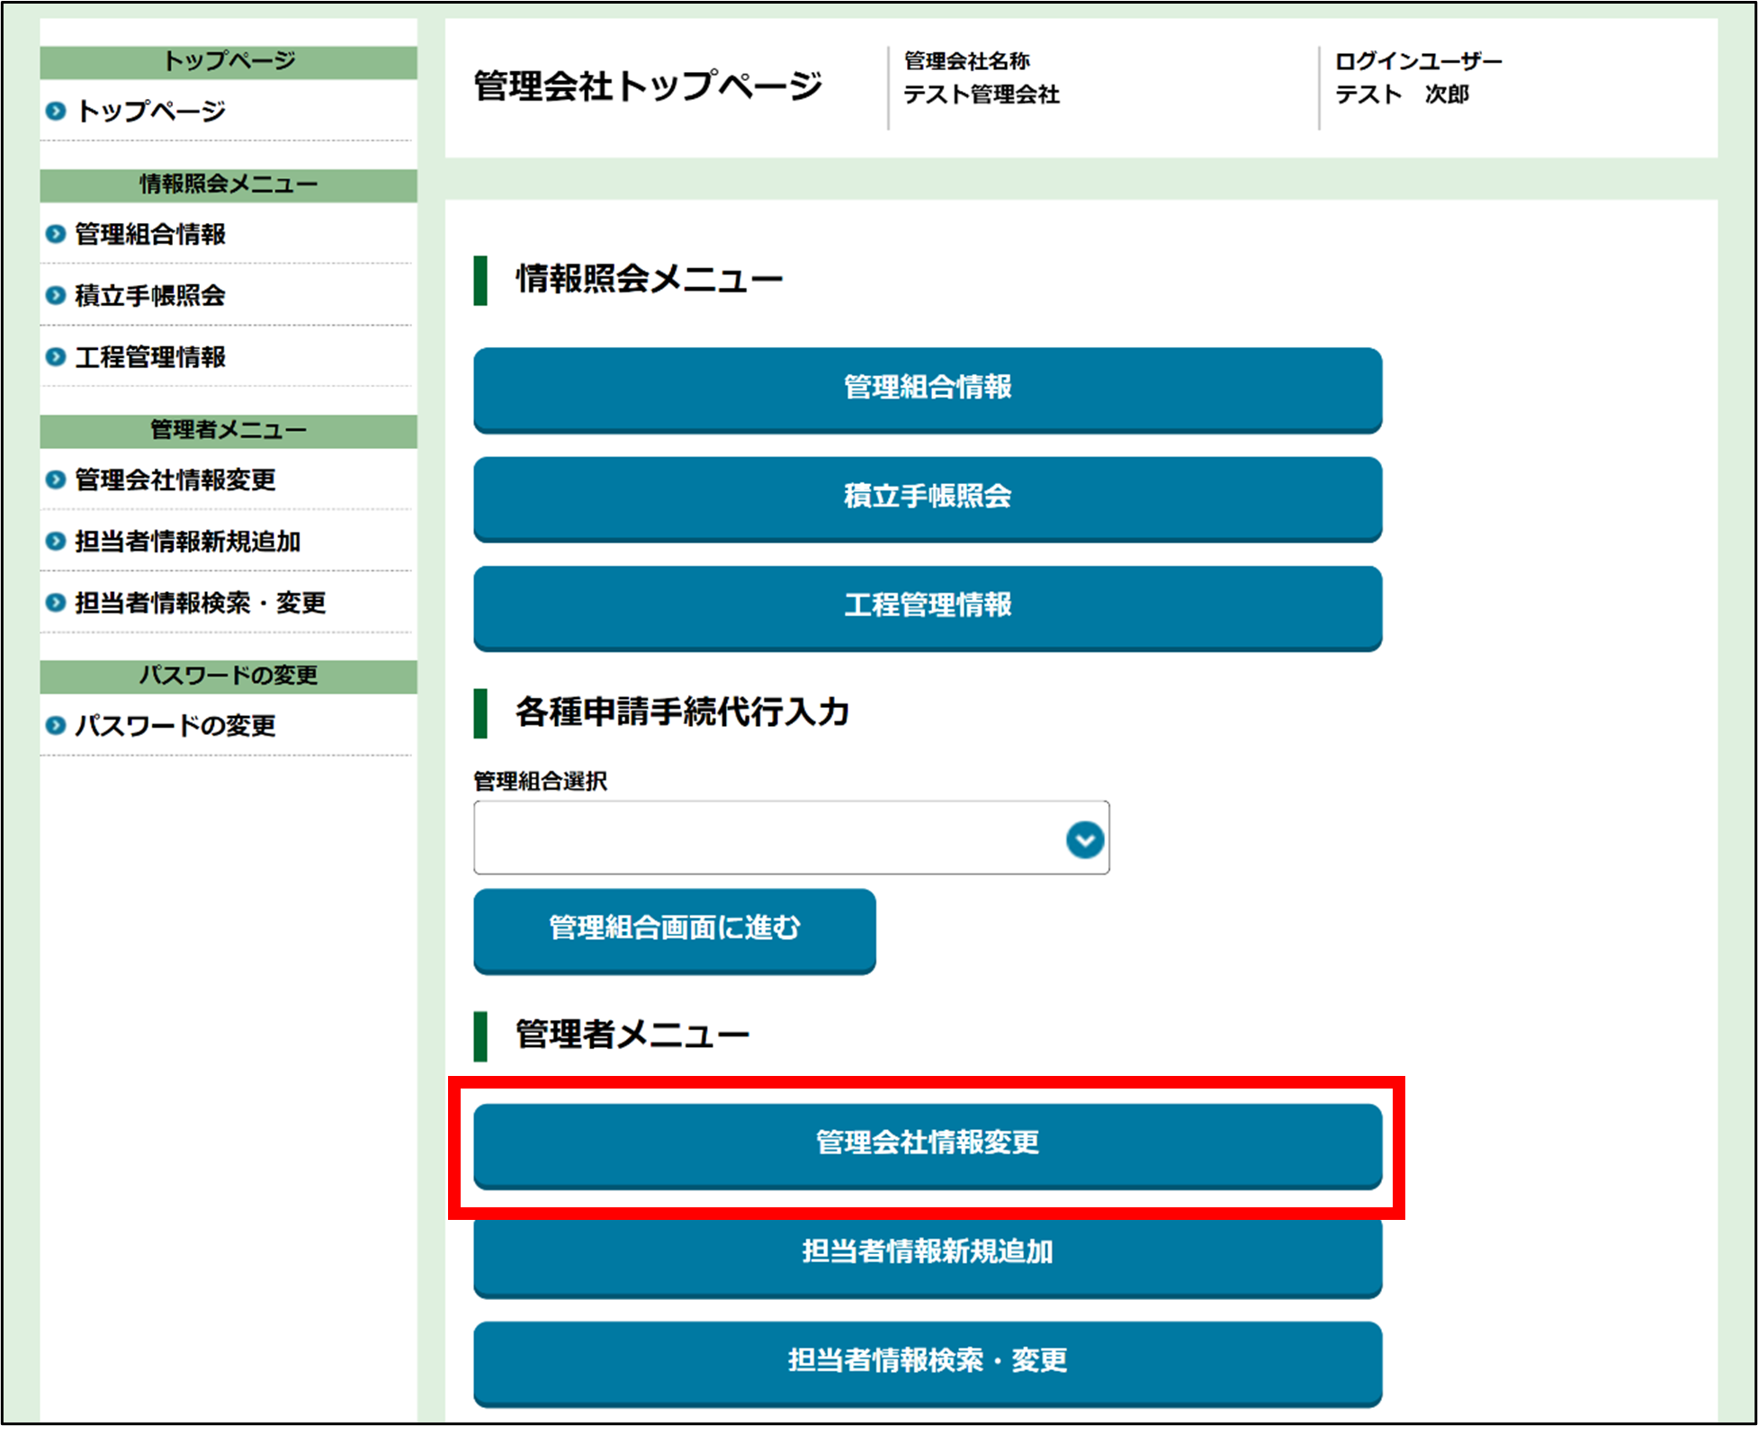Click the トップページ sidebar header

[x=229, y=62]
